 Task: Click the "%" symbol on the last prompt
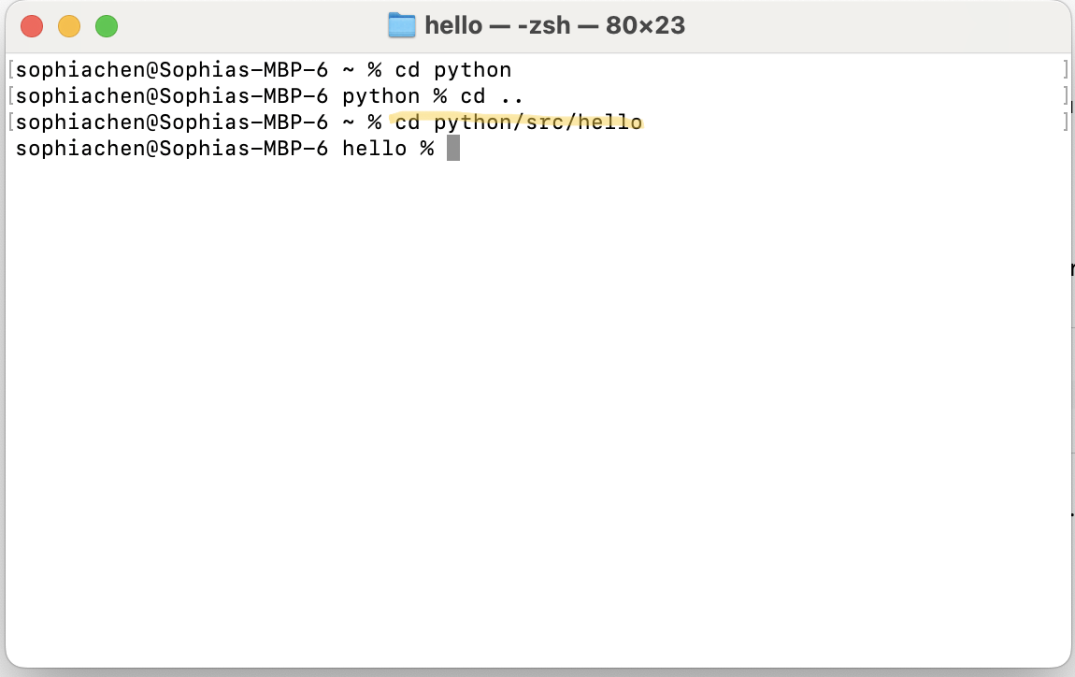tap(427, 149)
